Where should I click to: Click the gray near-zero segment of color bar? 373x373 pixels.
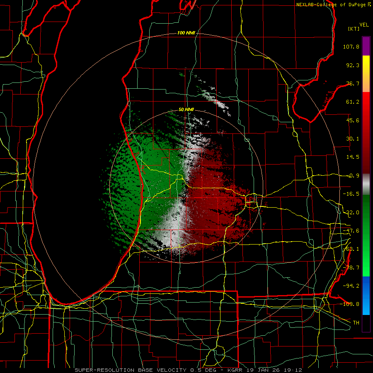(x=366, y=184)
